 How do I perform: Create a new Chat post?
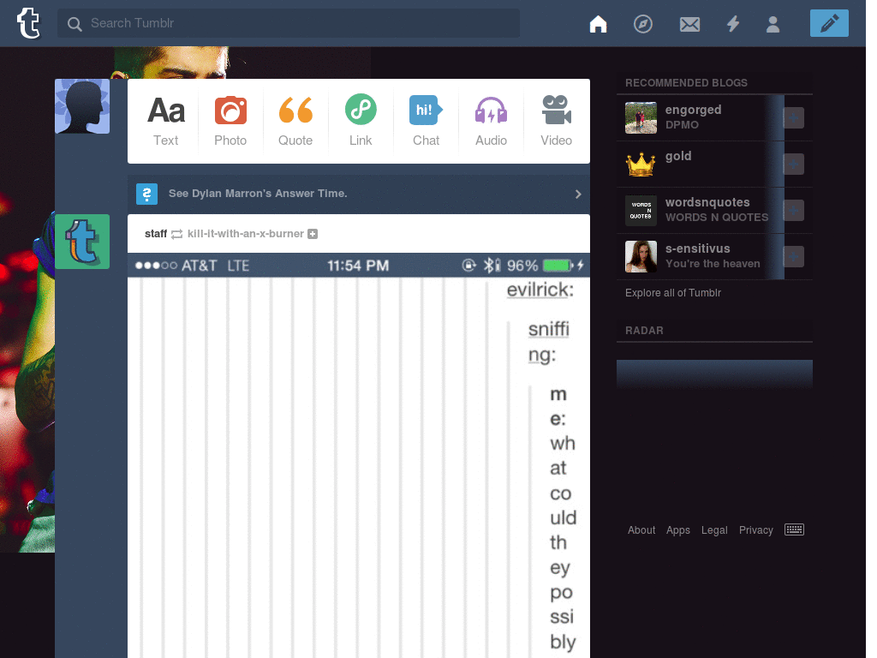(426, 122)
